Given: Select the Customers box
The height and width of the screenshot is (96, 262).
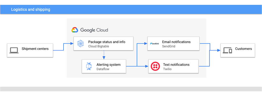Looking at the screenshot, I should (238, 50).
